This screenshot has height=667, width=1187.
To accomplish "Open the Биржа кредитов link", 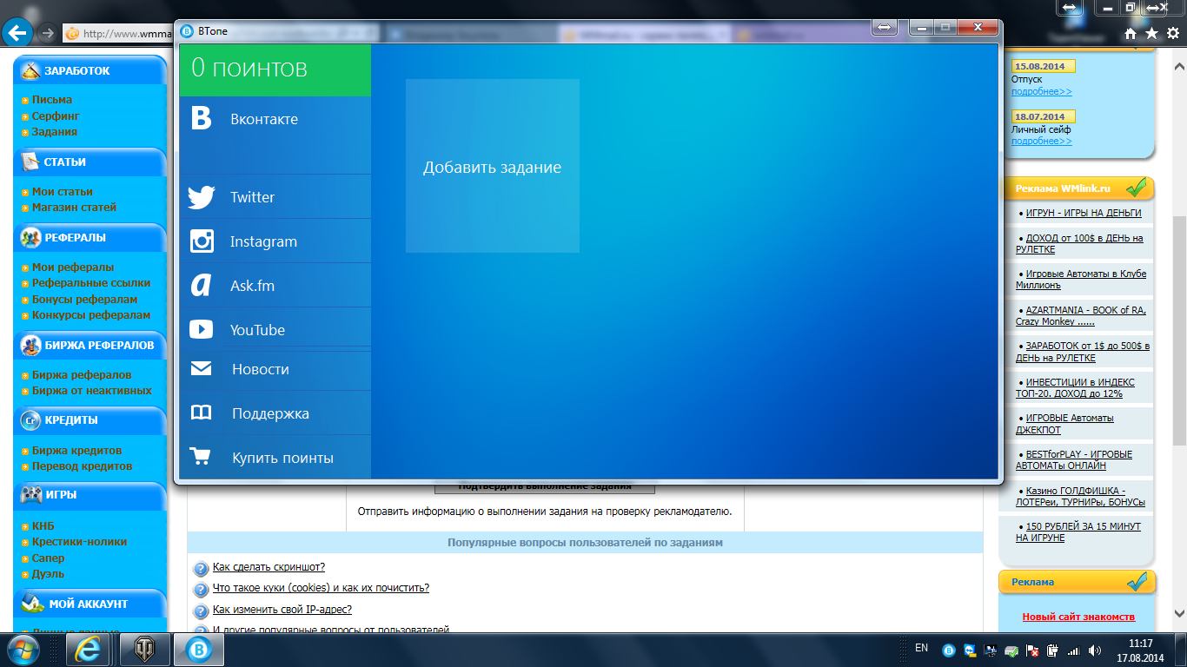I will [76, 451].
